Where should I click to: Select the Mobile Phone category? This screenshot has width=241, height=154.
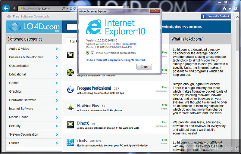[x=19, y=117]
